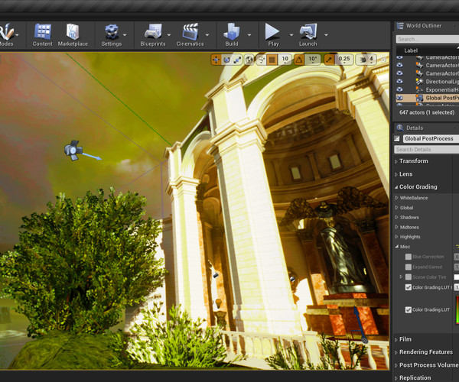Enable the Blue Correction checkbox

[408, 257]
